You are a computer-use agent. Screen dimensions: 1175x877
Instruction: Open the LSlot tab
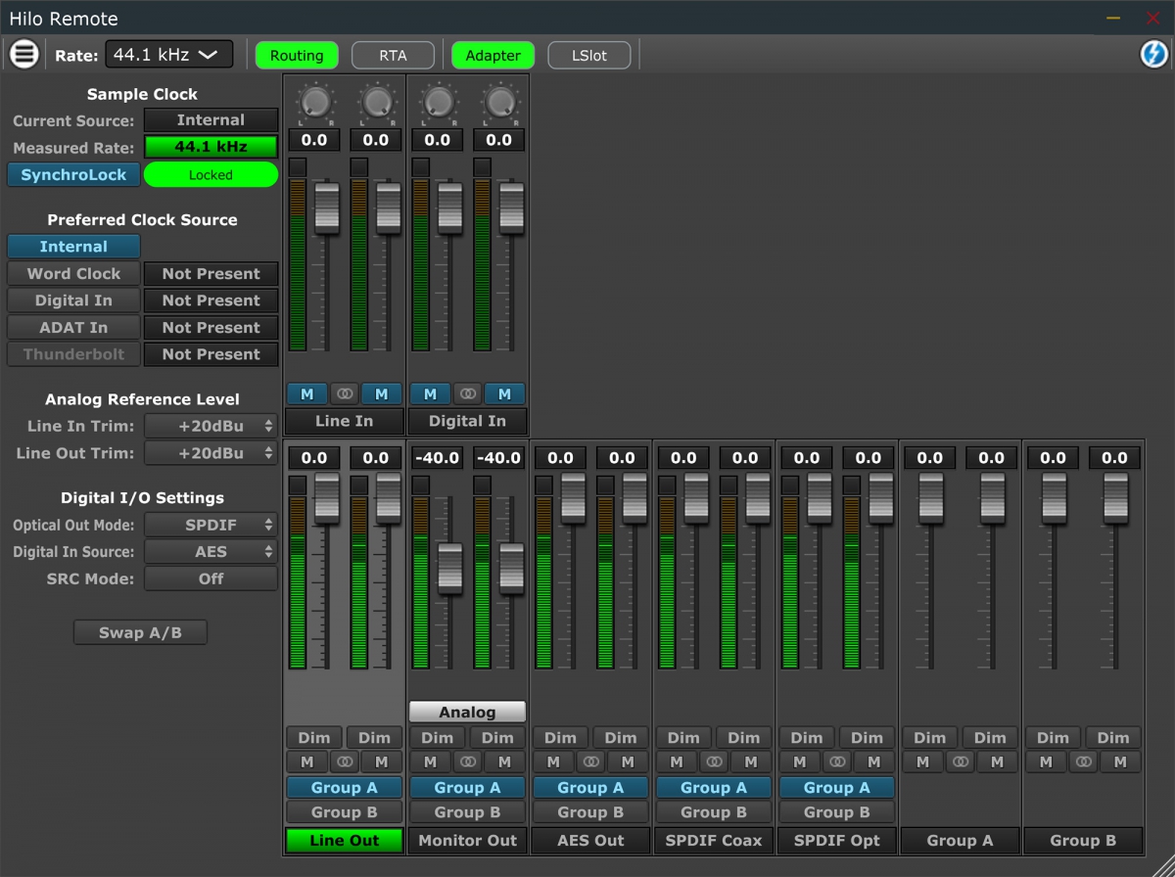tap(588, 55)
